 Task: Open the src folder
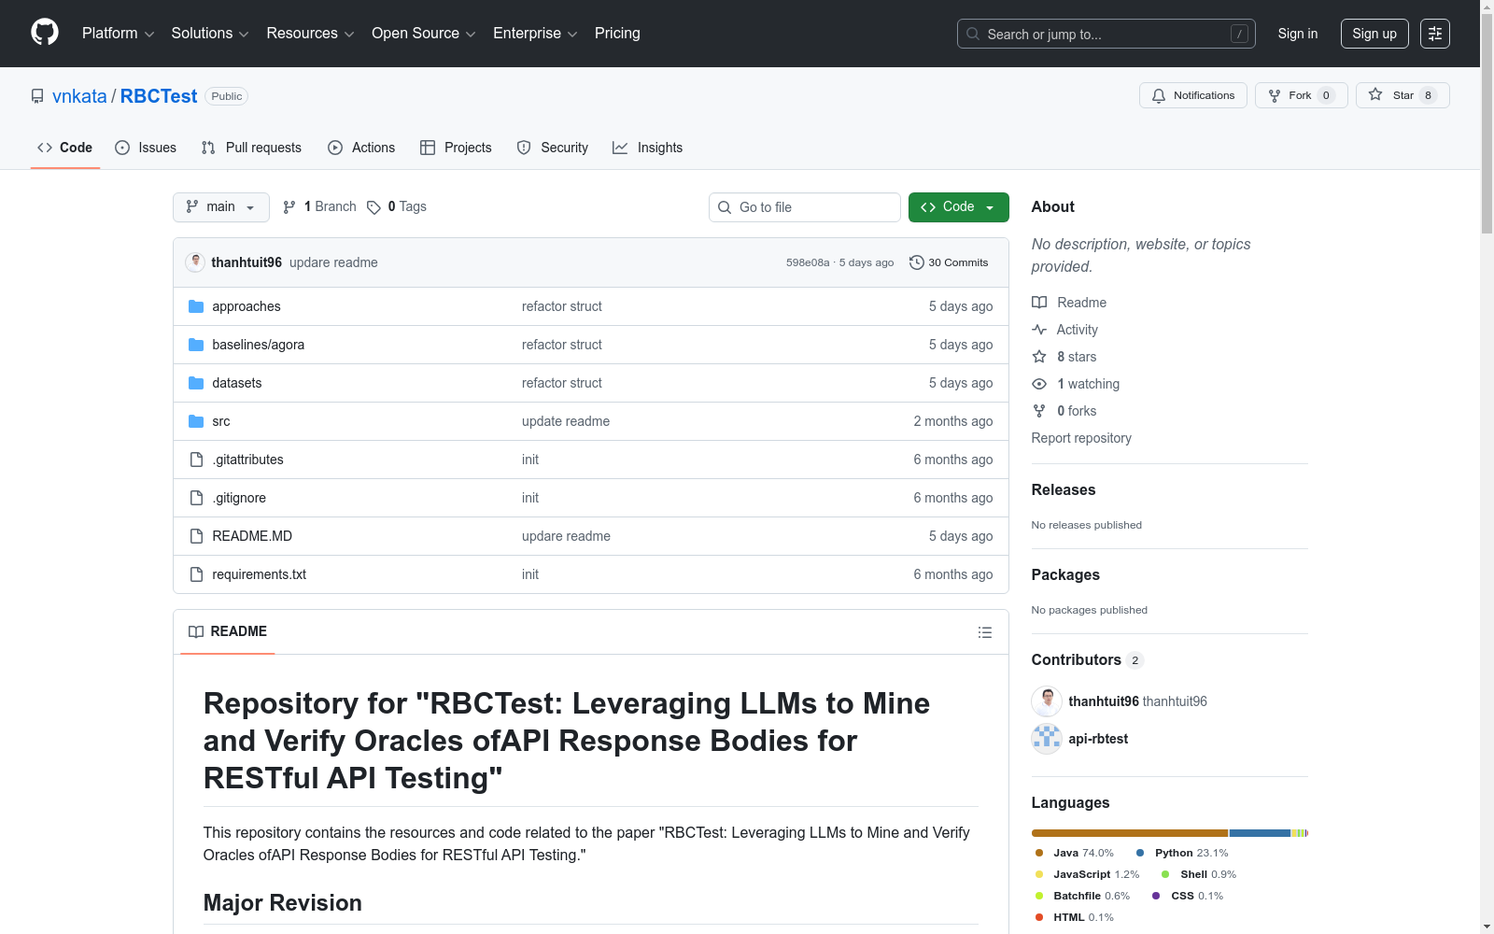[x=220, y=421]
